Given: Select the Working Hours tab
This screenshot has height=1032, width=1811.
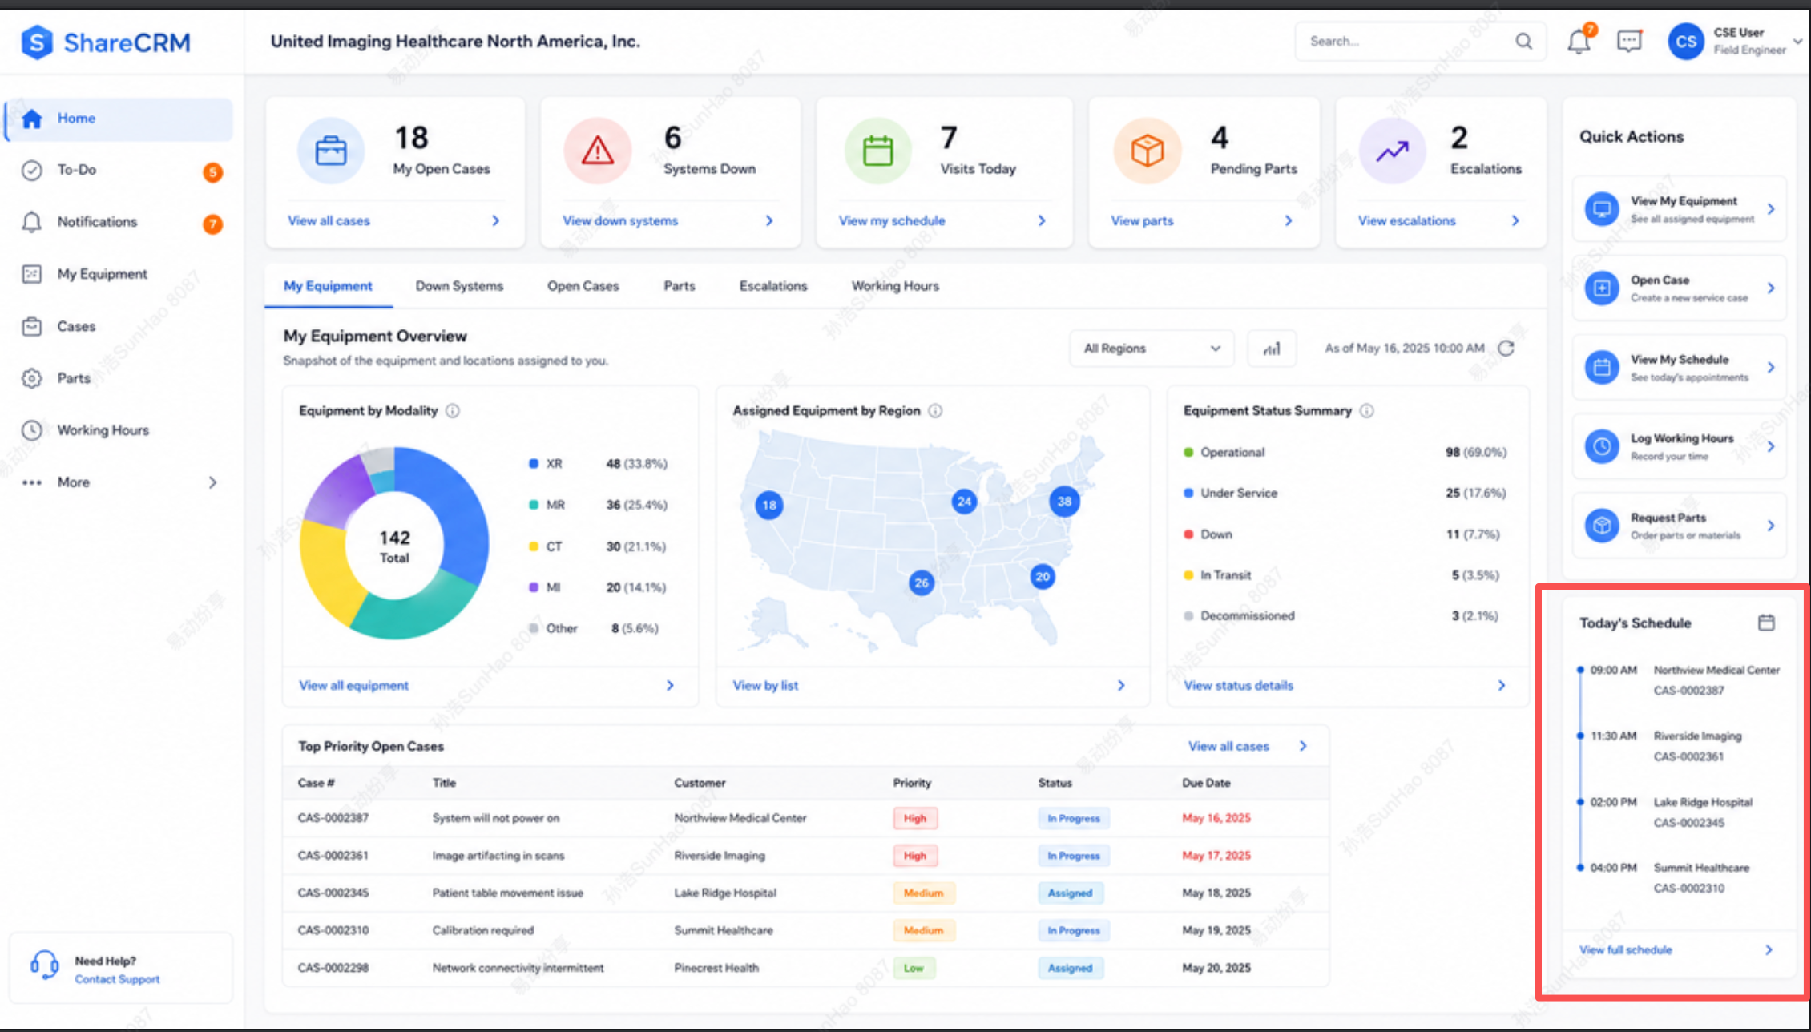Looking at the screenshot, I should [895, 286].
